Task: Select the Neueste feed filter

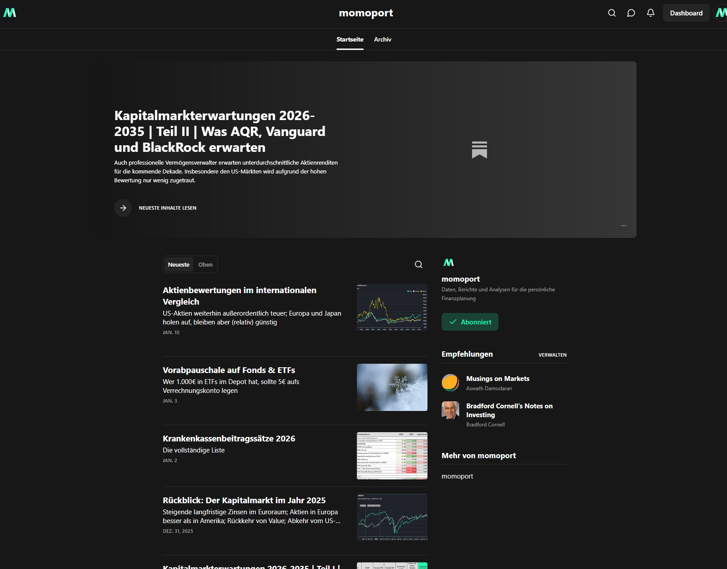Action: click(x=179, y=264)
